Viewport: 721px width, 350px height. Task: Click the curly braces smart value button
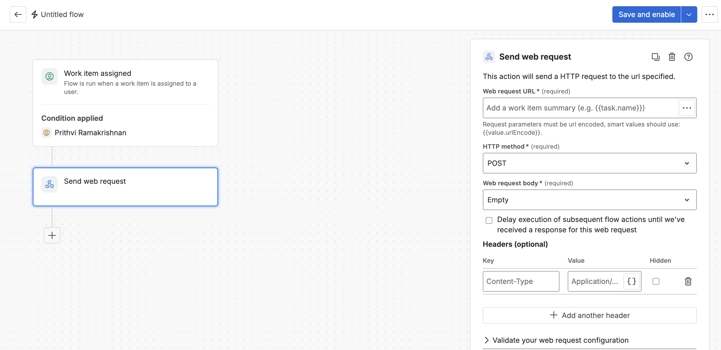pos(632,281)
